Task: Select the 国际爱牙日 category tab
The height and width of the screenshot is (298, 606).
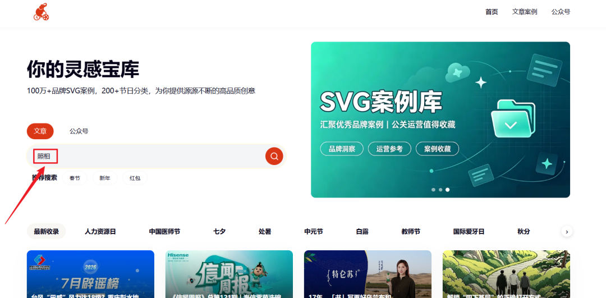Action: [x=469, y=232]
